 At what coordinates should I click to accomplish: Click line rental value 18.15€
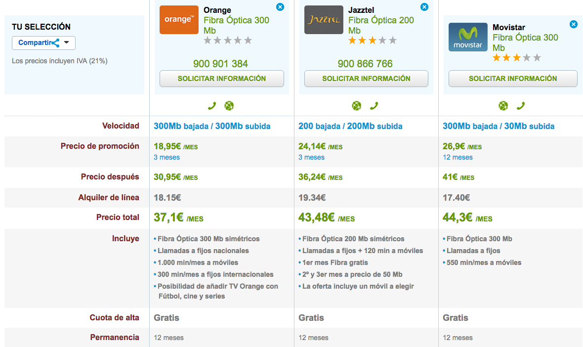tap(167, 198)
